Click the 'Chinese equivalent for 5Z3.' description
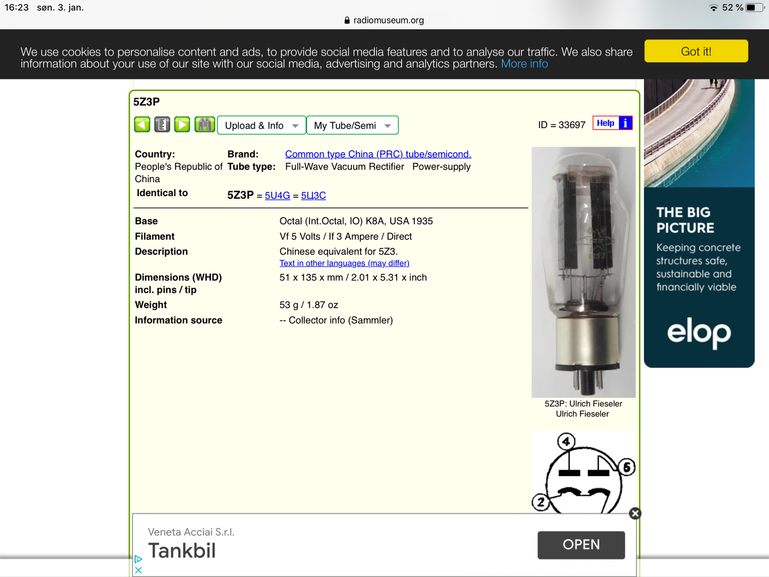 (x=339, y=252)
